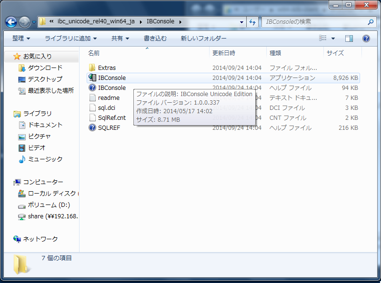Open the ミュージック library
The height and width of the screenshot is (283, 381).
(x=45, y=159)
